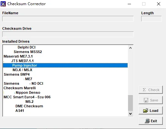The image size is (166, 129).
Task: Select the highlighted Pump Injector entry
Action: pyautogui.click(x=65, y=65)
